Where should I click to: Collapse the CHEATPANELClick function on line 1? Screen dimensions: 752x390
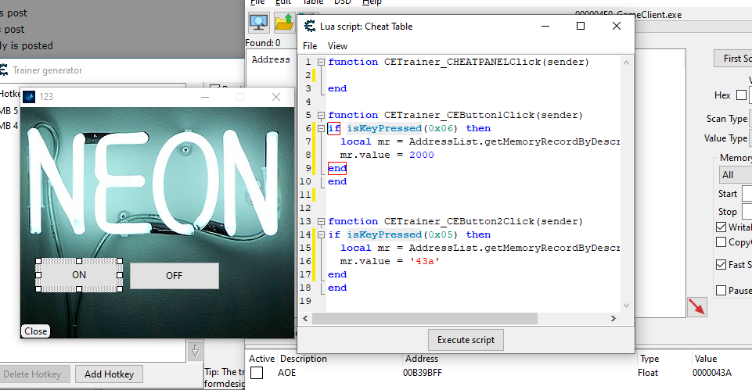click(x=322, y=62)
